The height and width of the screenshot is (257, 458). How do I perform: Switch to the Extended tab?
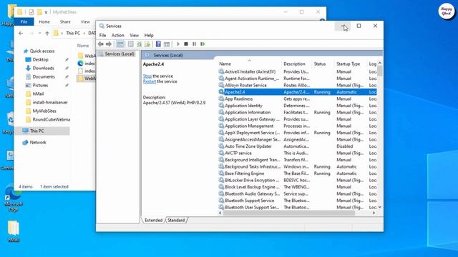153,221
